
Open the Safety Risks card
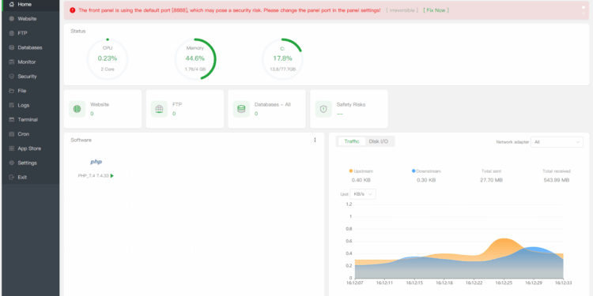click(349, 109)
